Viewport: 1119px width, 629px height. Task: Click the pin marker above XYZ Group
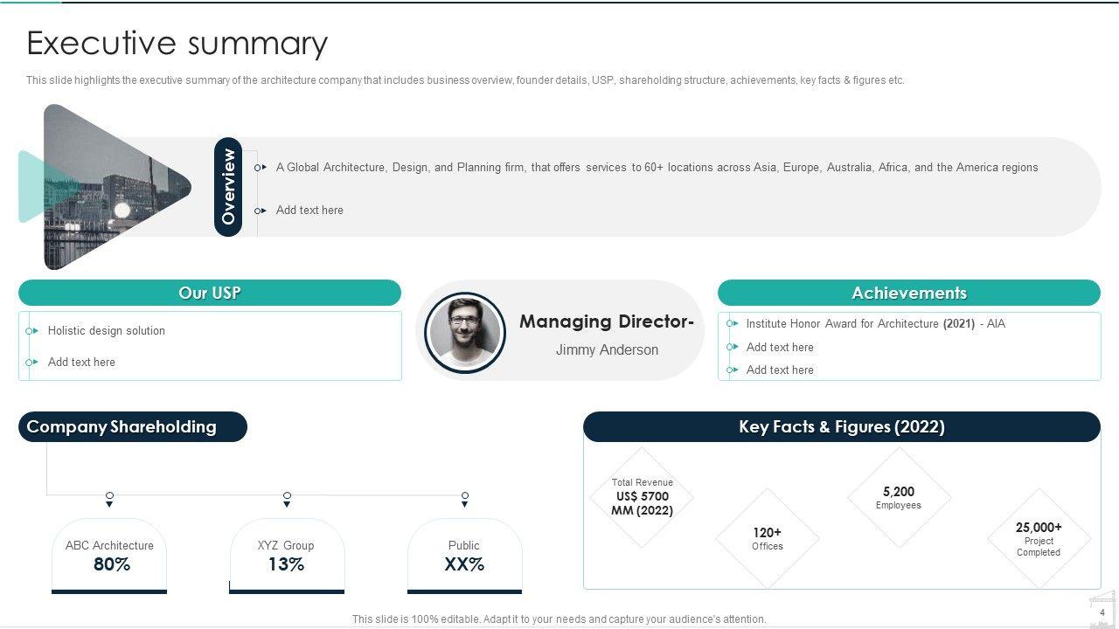(x=287, y=499)
